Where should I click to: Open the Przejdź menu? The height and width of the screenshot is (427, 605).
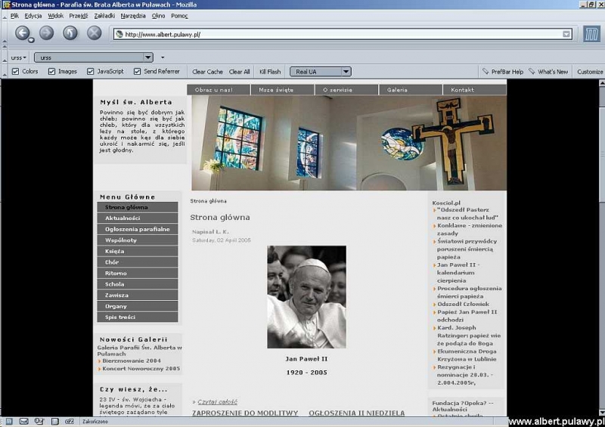[x=79, y=16]
